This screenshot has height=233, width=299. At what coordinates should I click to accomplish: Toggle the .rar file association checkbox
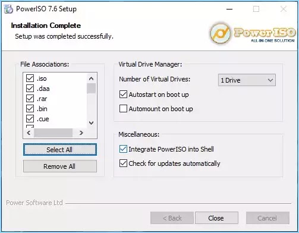(30, 99)
